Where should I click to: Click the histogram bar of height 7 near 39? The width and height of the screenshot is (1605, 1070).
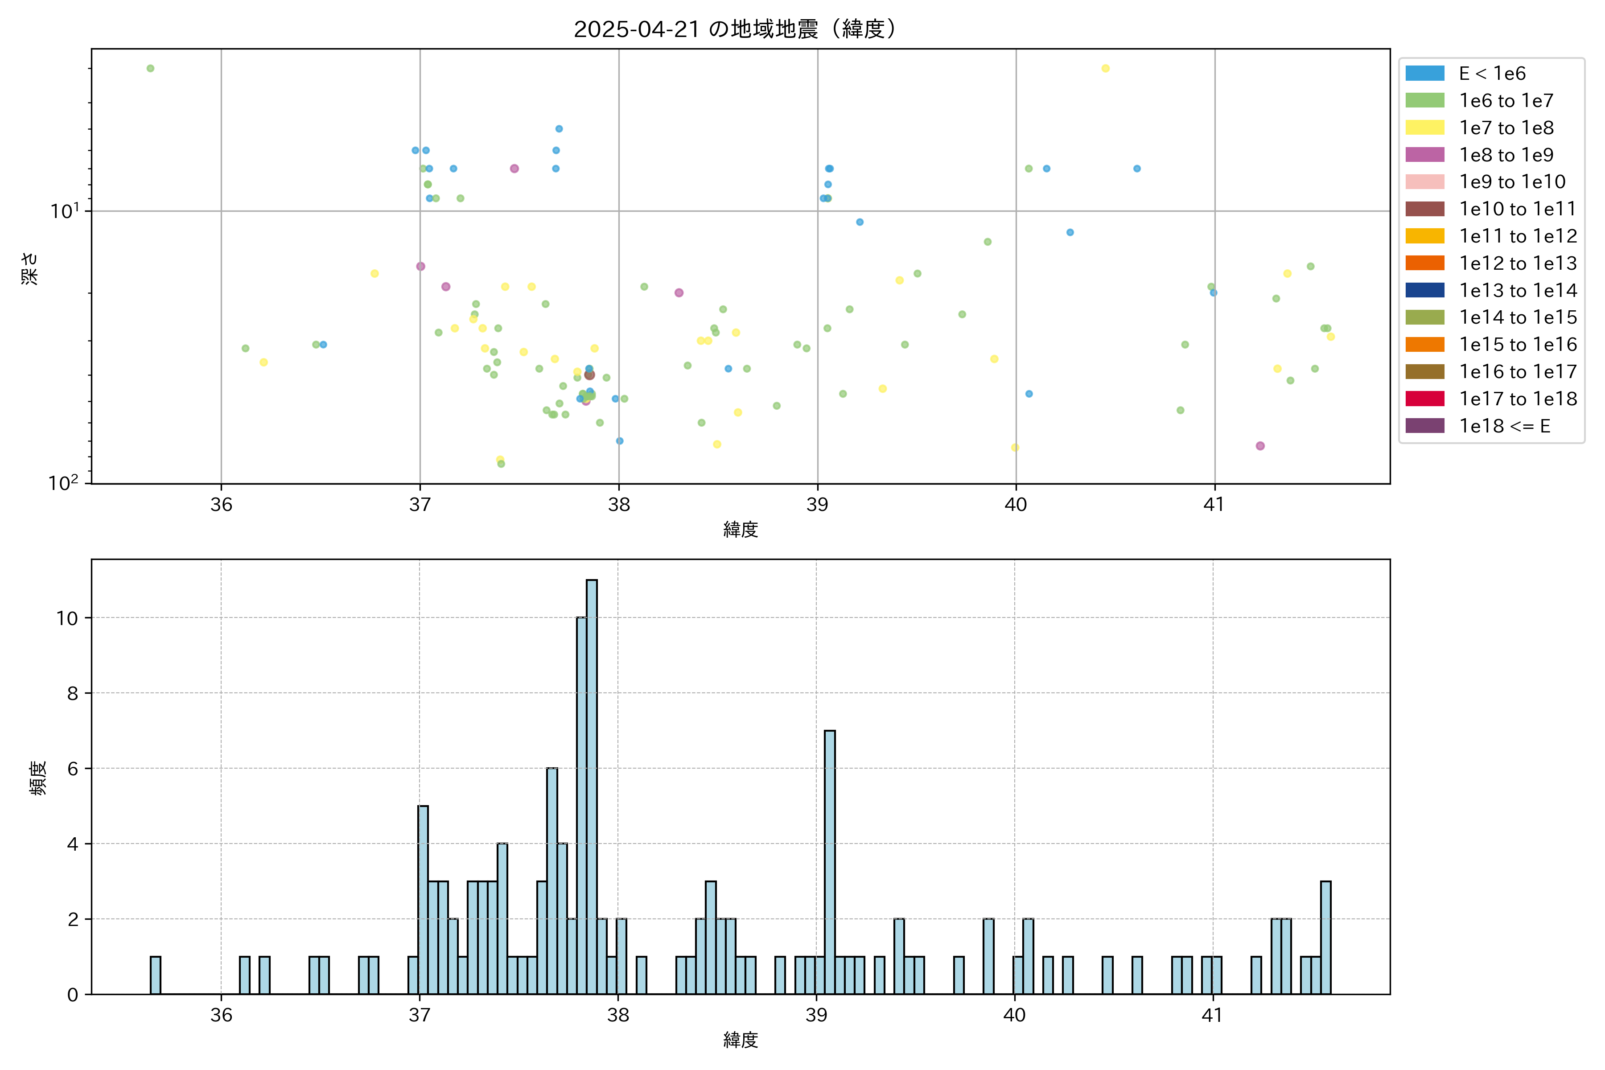829,862
